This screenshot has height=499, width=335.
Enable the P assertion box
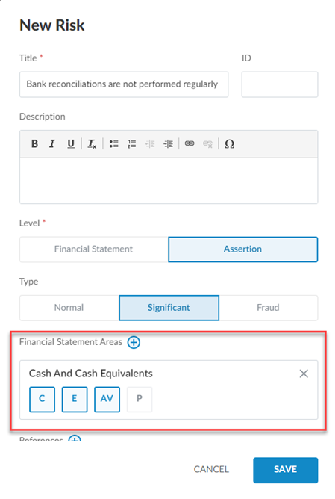(x=140, y=400)
